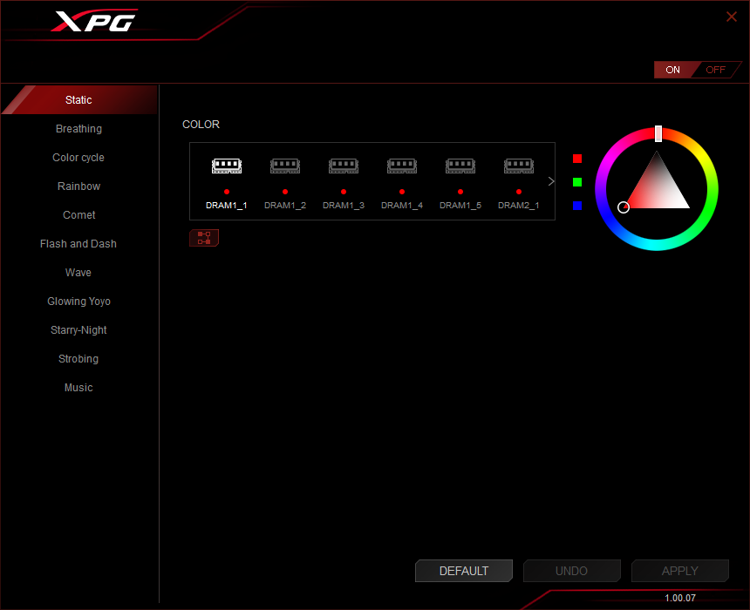This screenshot has width=750, height=610.
Task: Switch to Rainbow lighting mode
Action: click(78, 186)
